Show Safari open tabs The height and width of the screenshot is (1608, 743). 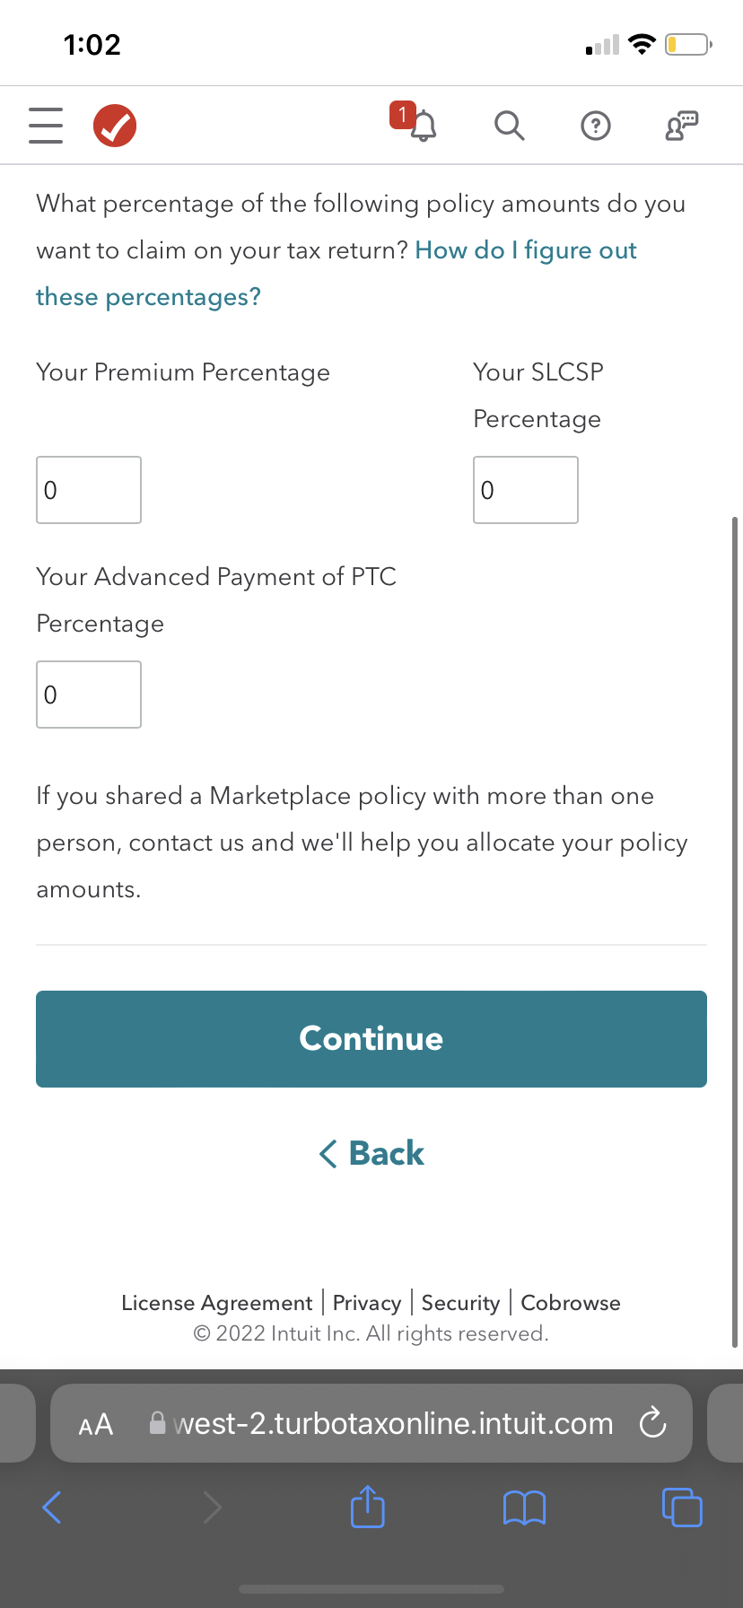(682, 1507)
